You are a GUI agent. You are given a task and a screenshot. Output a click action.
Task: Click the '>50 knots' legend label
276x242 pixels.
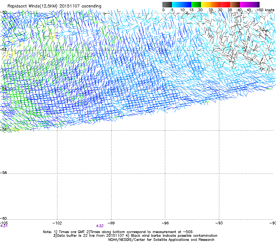[265, 10]
